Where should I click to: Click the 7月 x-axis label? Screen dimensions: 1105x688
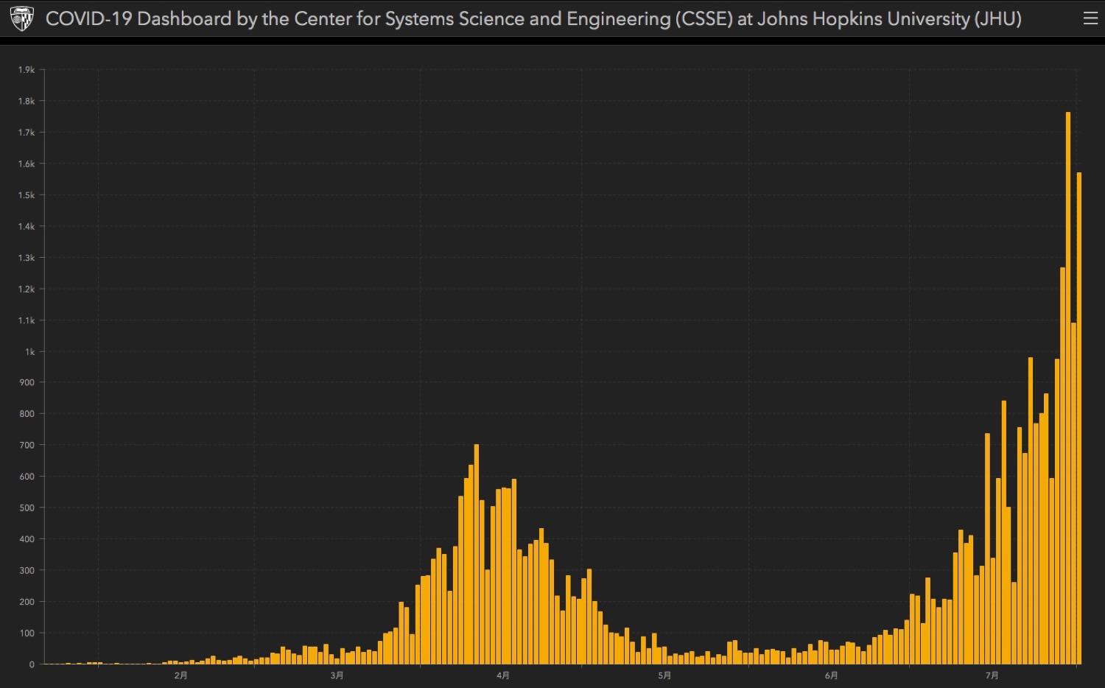point(992,675)
